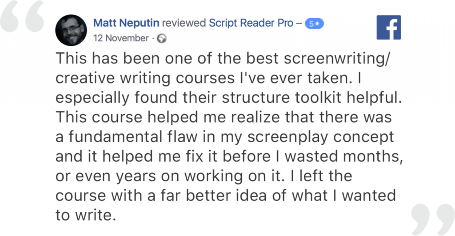Click the line starting "or even years on working"
455x236 pixels.
(204, 176)
